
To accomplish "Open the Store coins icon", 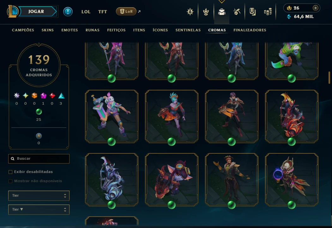I will 268,12.
